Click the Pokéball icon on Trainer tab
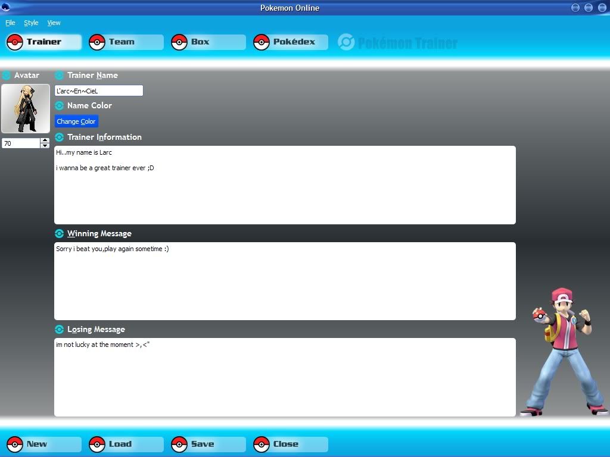 [x=15, y=42]
